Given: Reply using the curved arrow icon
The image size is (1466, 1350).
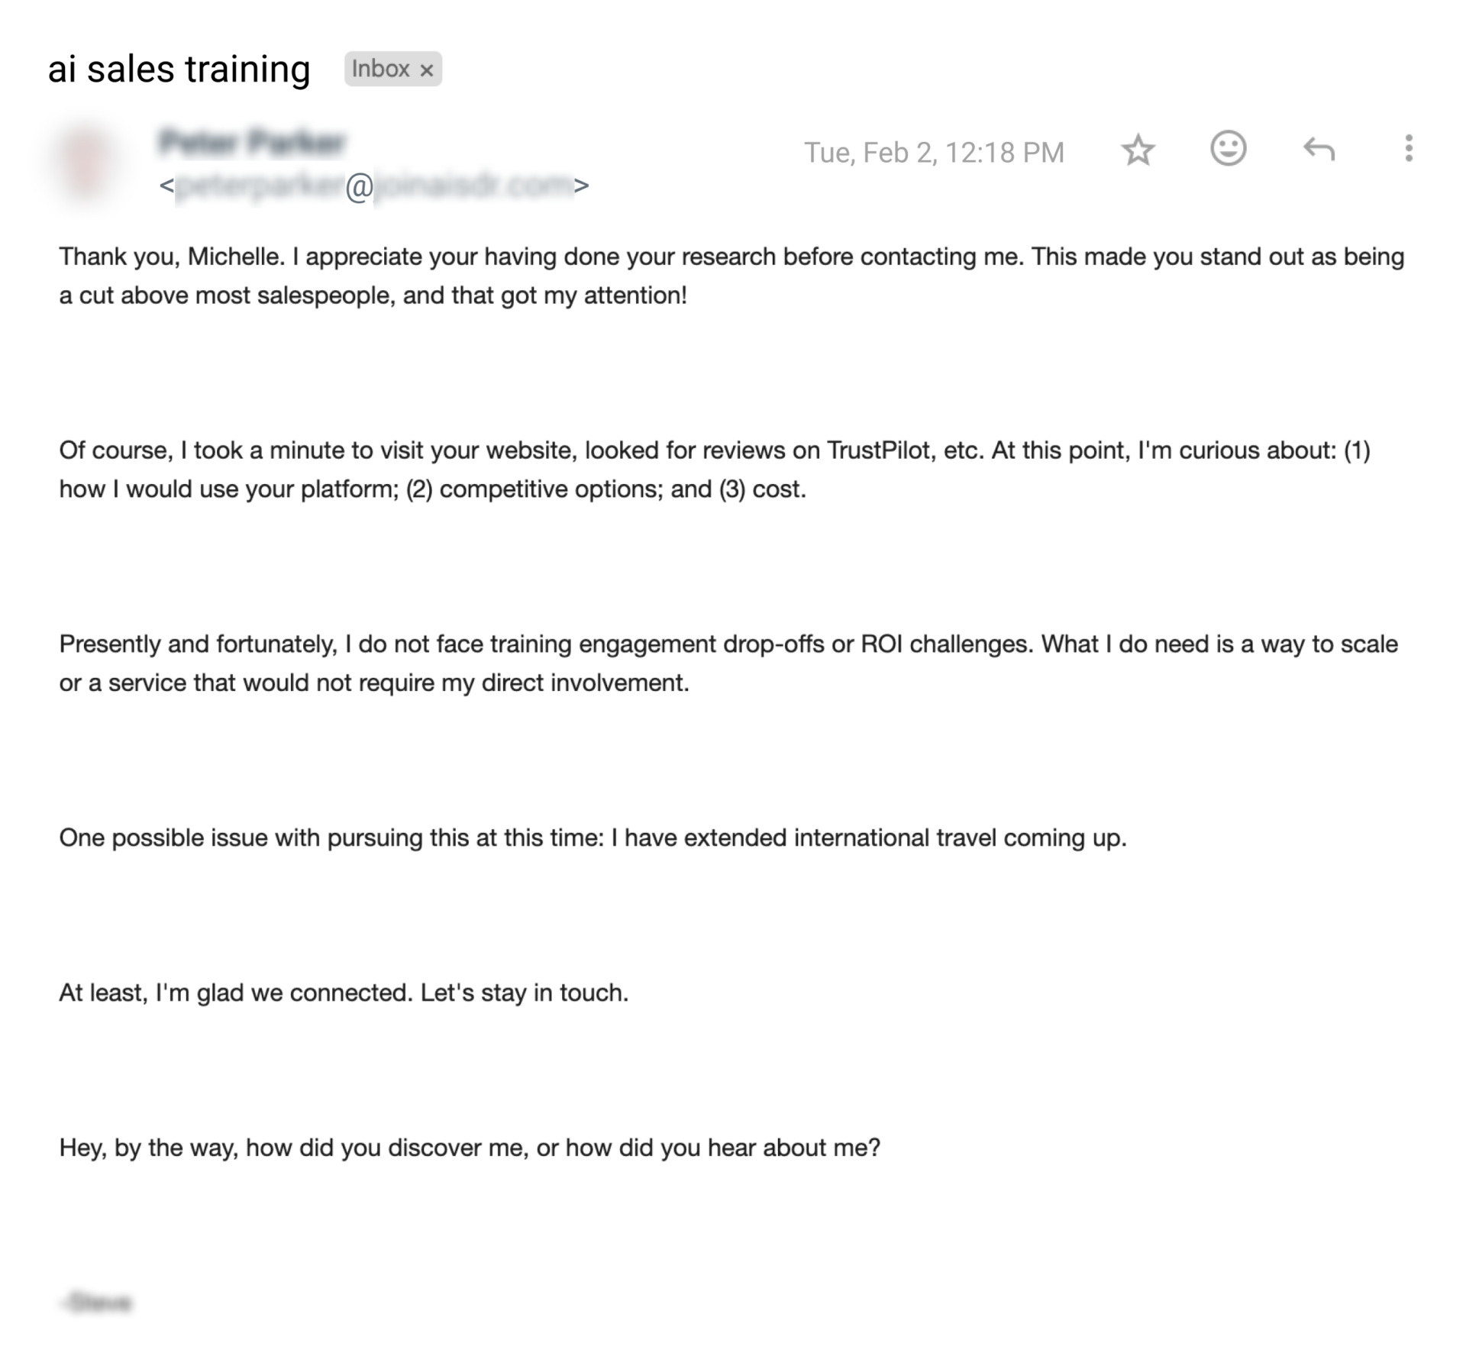Looking at the screenshot, I should [x=1319, y=149].
